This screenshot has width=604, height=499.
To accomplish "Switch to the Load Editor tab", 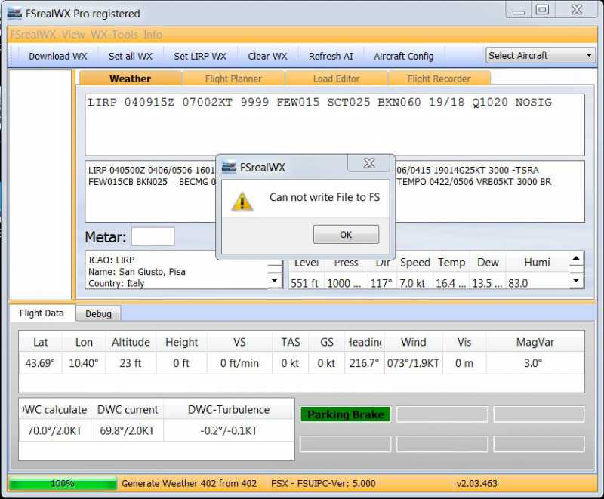I will tap(336, 79).
